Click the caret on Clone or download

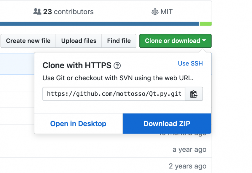(204, 41)
